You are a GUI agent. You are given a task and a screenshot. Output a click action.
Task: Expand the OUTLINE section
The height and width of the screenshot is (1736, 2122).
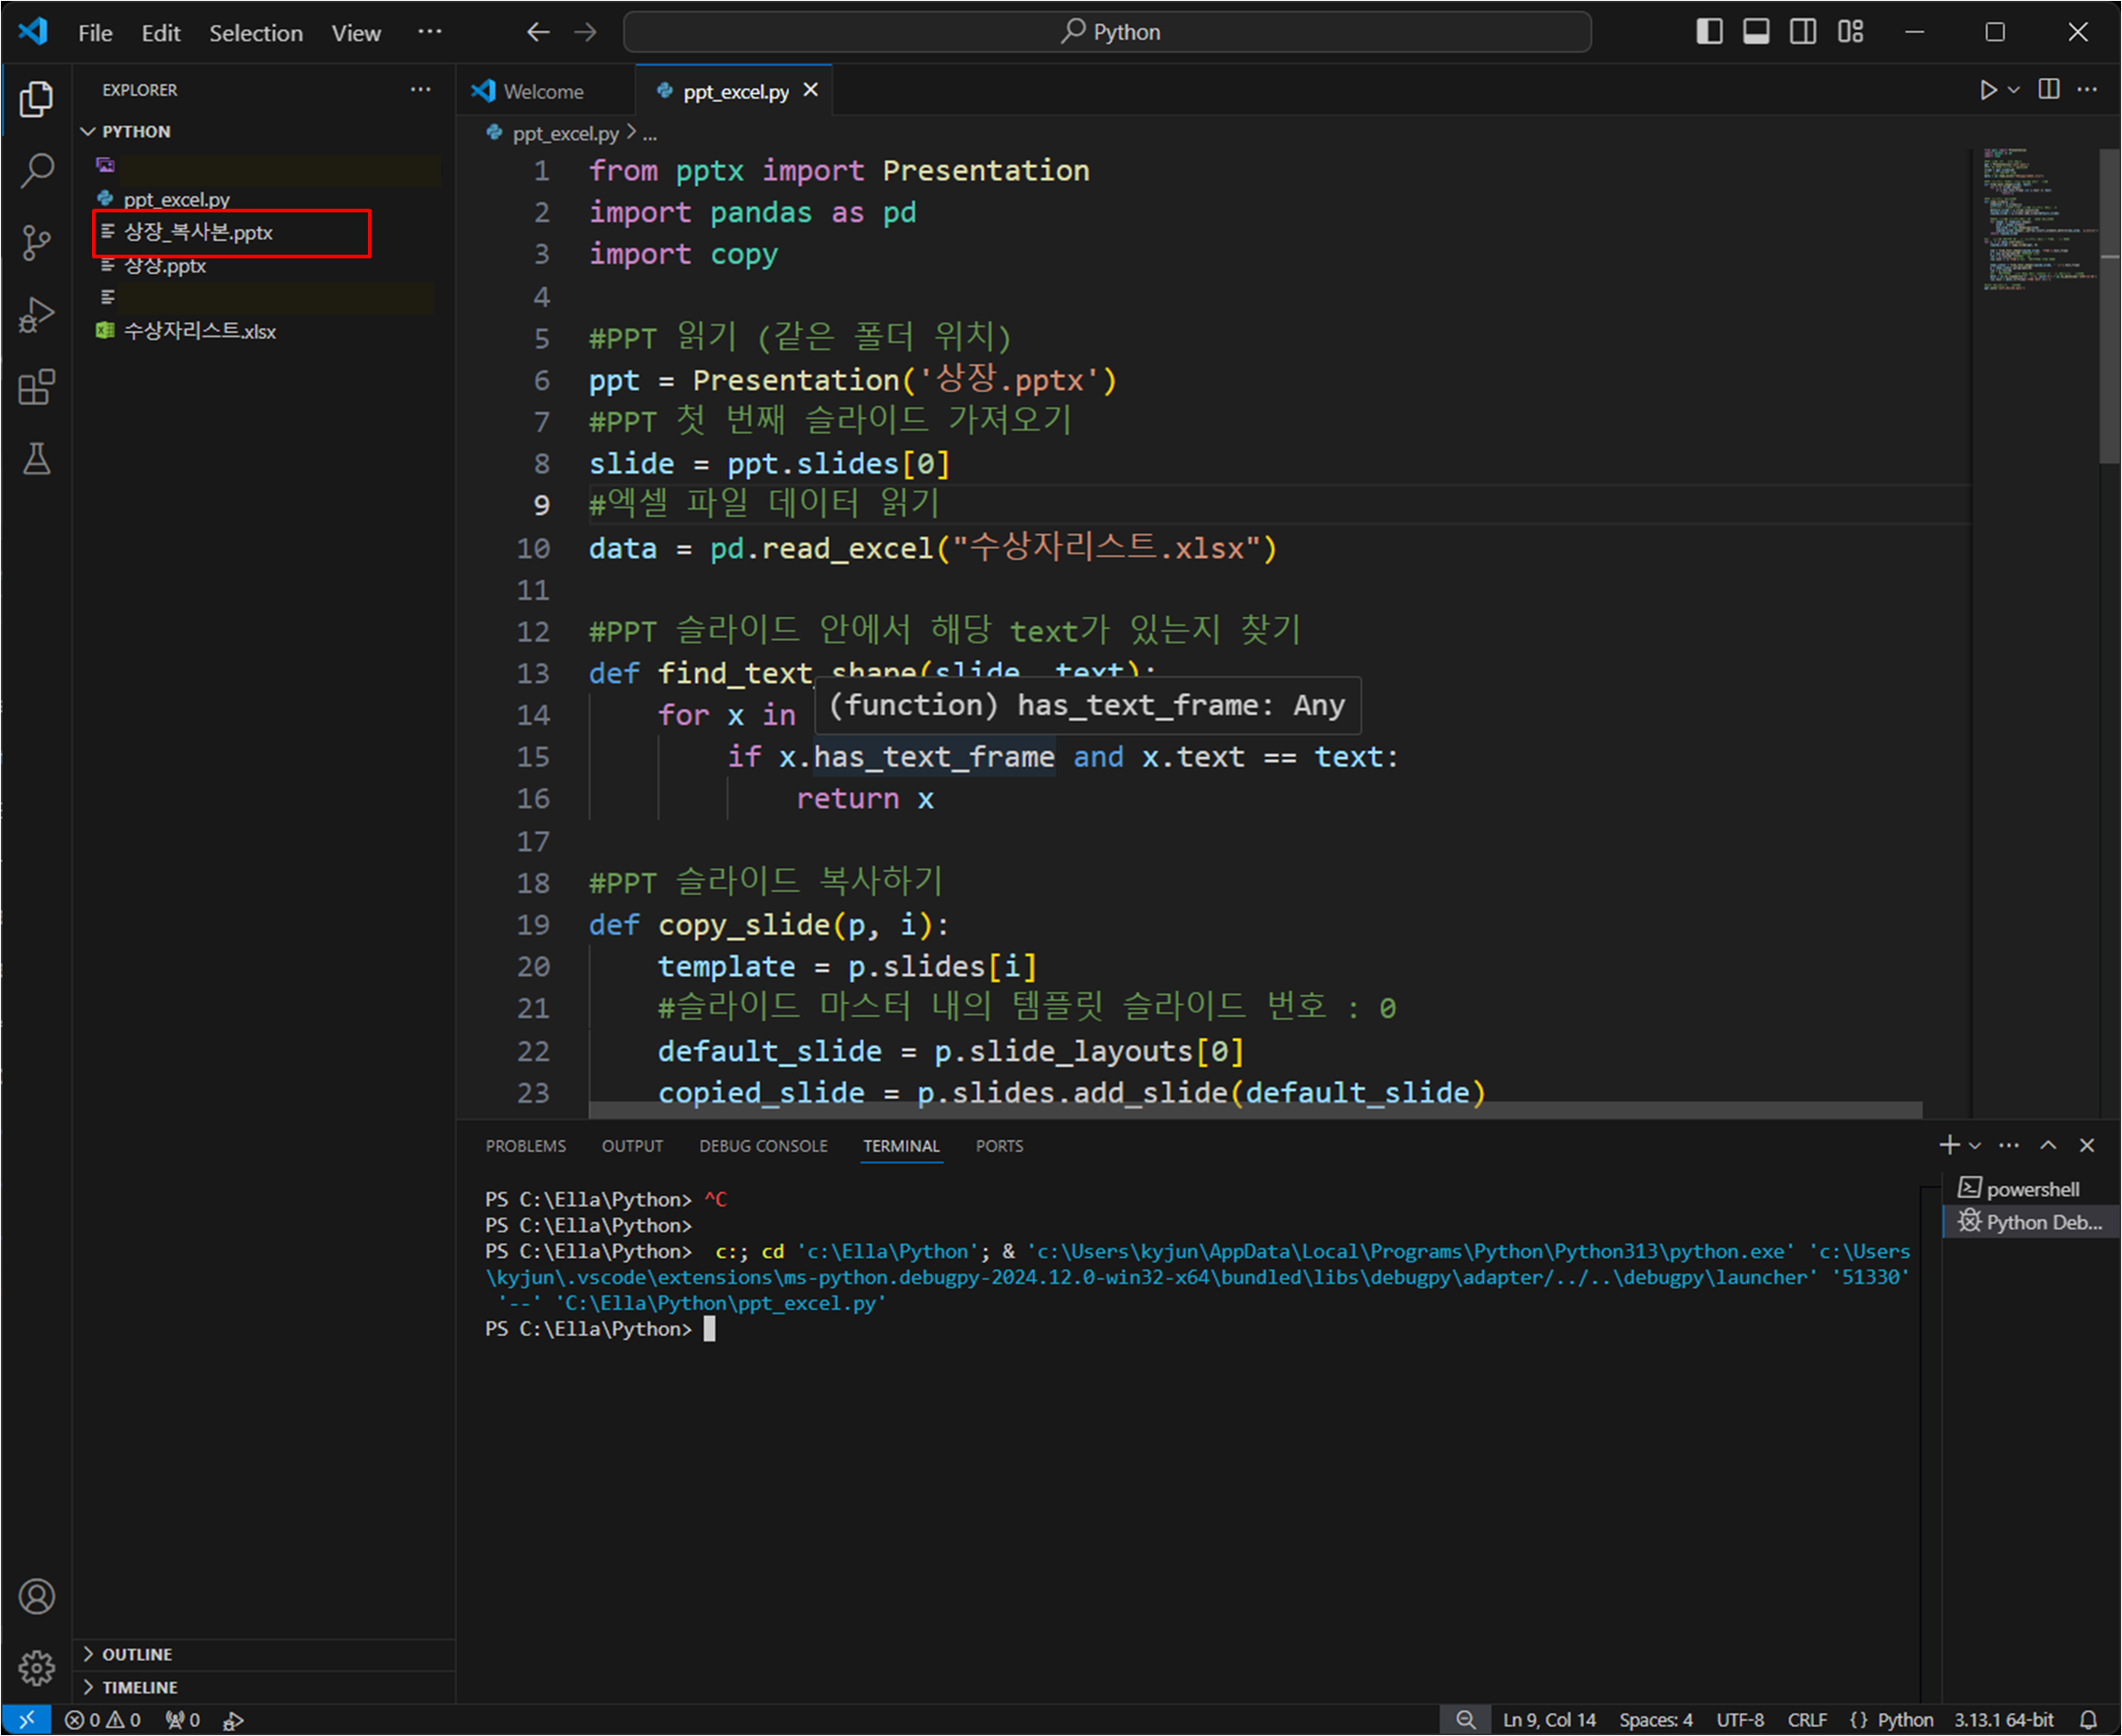point(137,1654)
